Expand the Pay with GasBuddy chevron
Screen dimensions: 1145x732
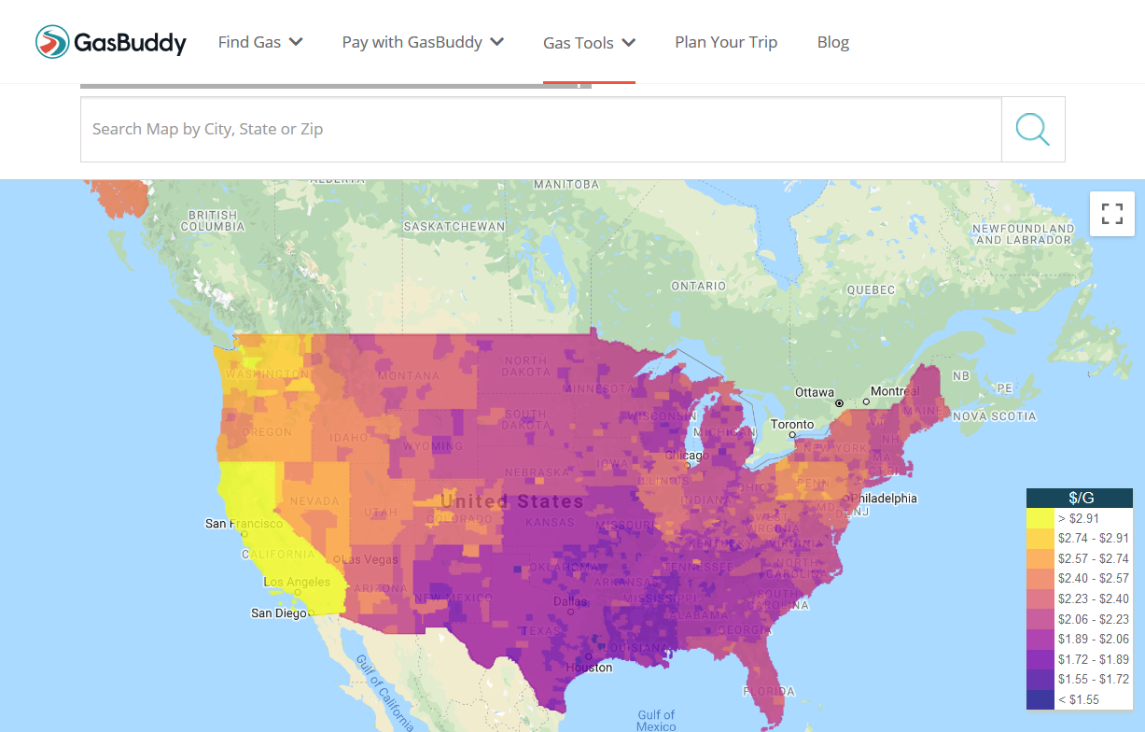[497, 42]
